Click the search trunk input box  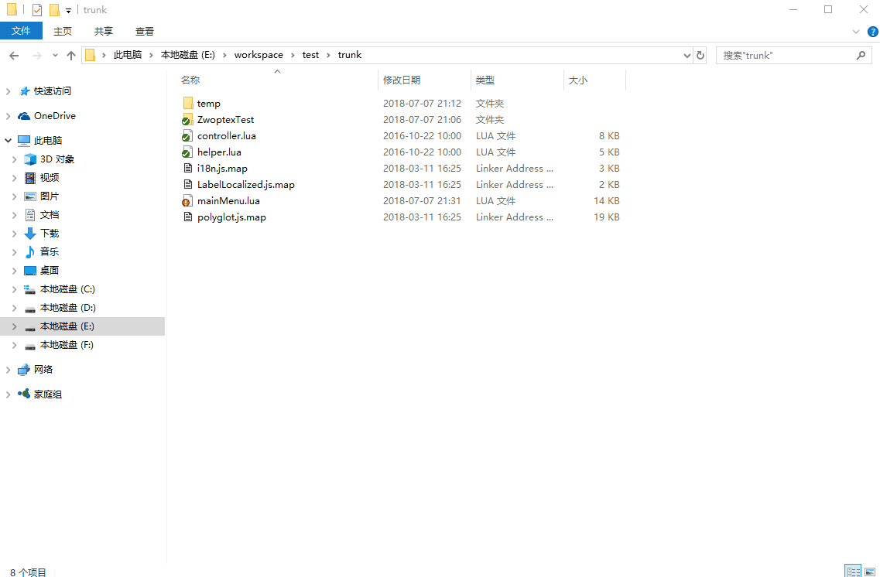(786, 56)
